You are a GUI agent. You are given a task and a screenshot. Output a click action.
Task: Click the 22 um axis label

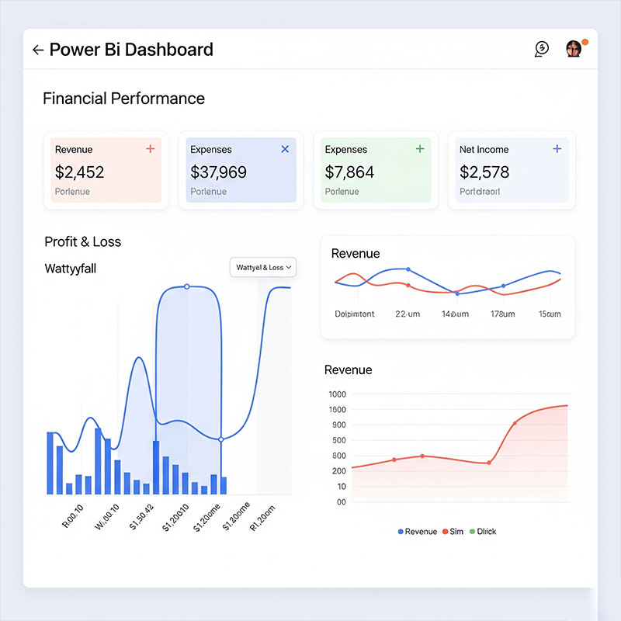click(408, 314)
